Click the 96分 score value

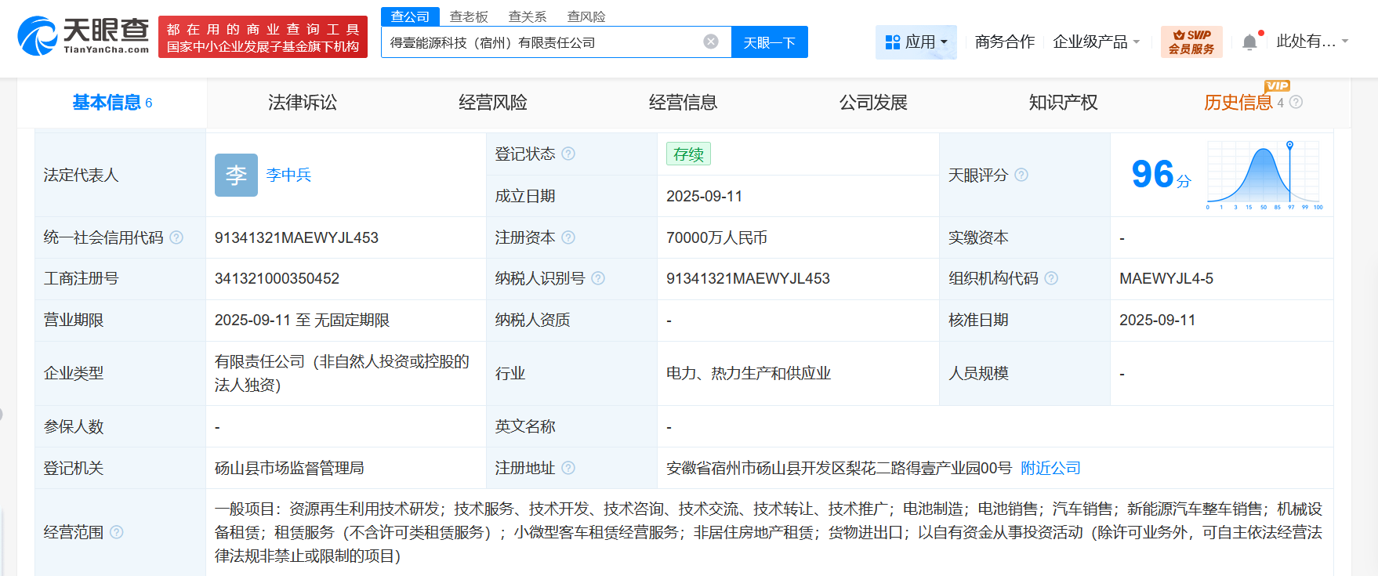(1161, 174)
